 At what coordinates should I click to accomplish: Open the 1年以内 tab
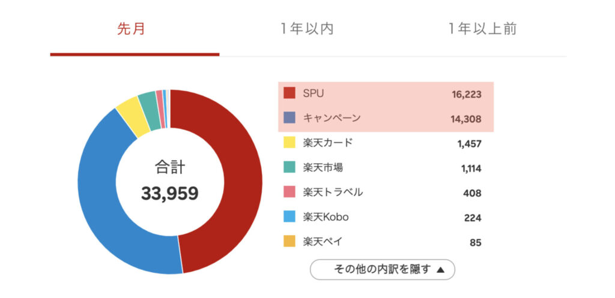point(306,29)
